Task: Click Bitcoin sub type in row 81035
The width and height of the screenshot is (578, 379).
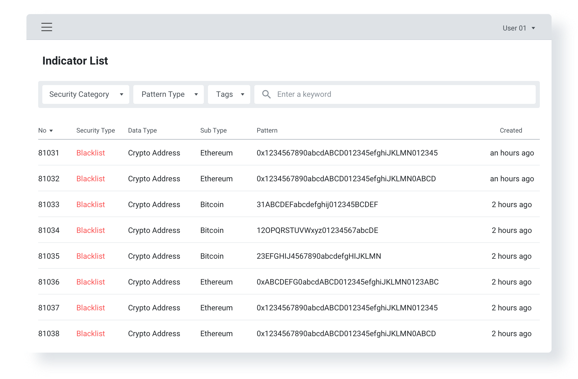Action: [212, 256]
